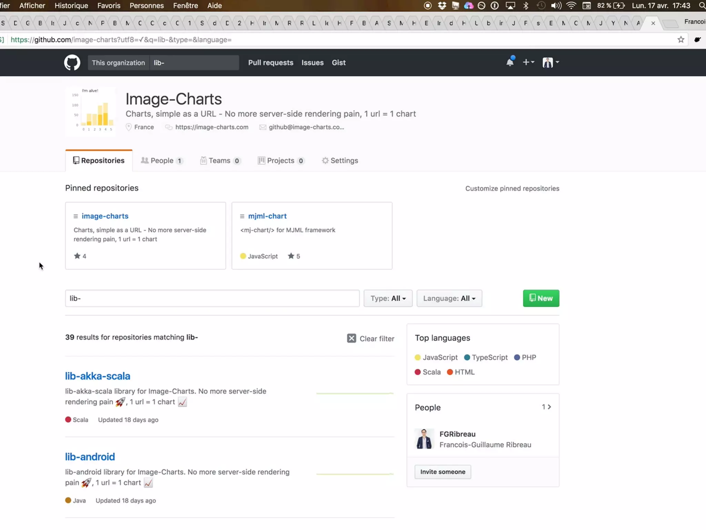Click the Bluetooth icon in menu bar
The width and height of the screenshot is (706, 530).
click(x=526, y=6)
